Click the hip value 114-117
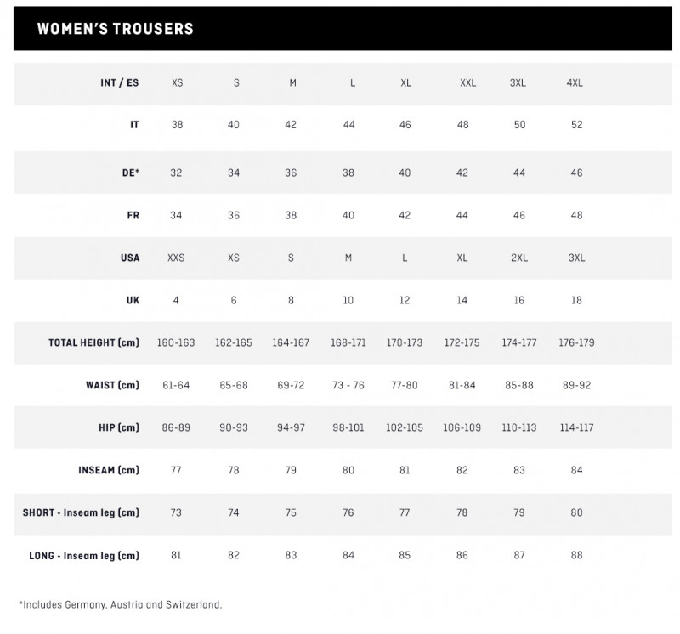Screen dimensions: 680x634 pyautogui.click(x=576, y=427)
